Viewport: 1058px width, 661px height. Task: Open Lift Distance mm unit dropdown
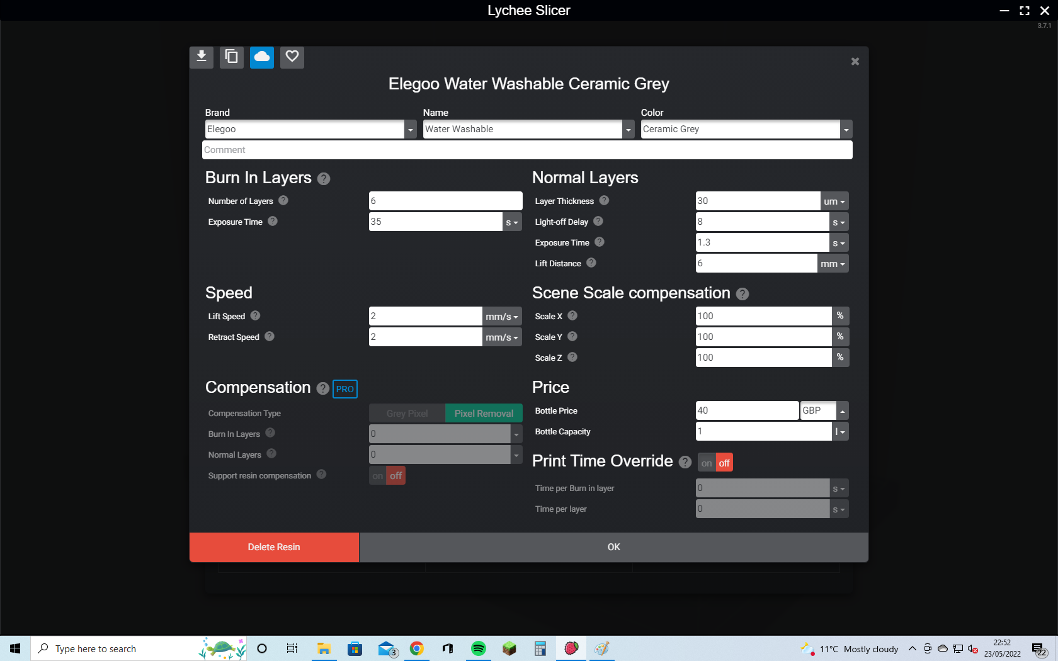(x=833, y=263)
